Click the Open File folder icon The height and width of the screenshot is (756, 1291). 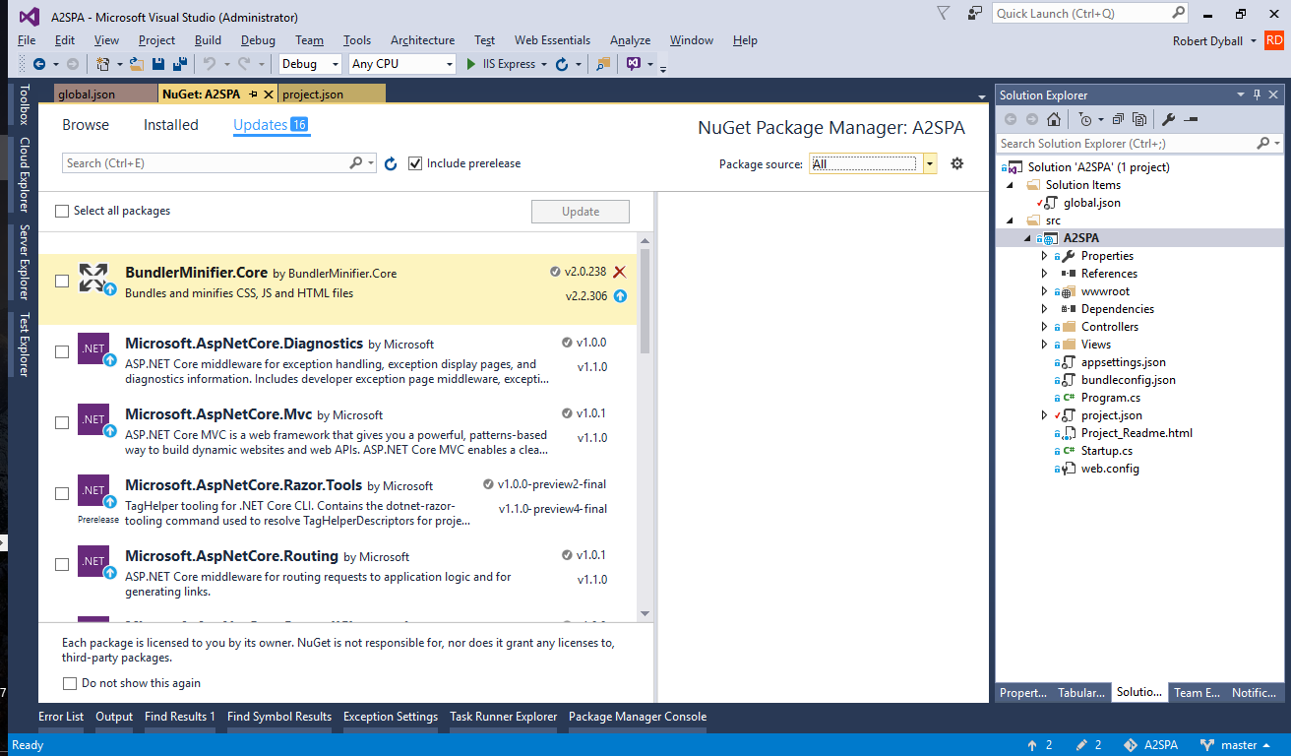[x=137, y=64]
